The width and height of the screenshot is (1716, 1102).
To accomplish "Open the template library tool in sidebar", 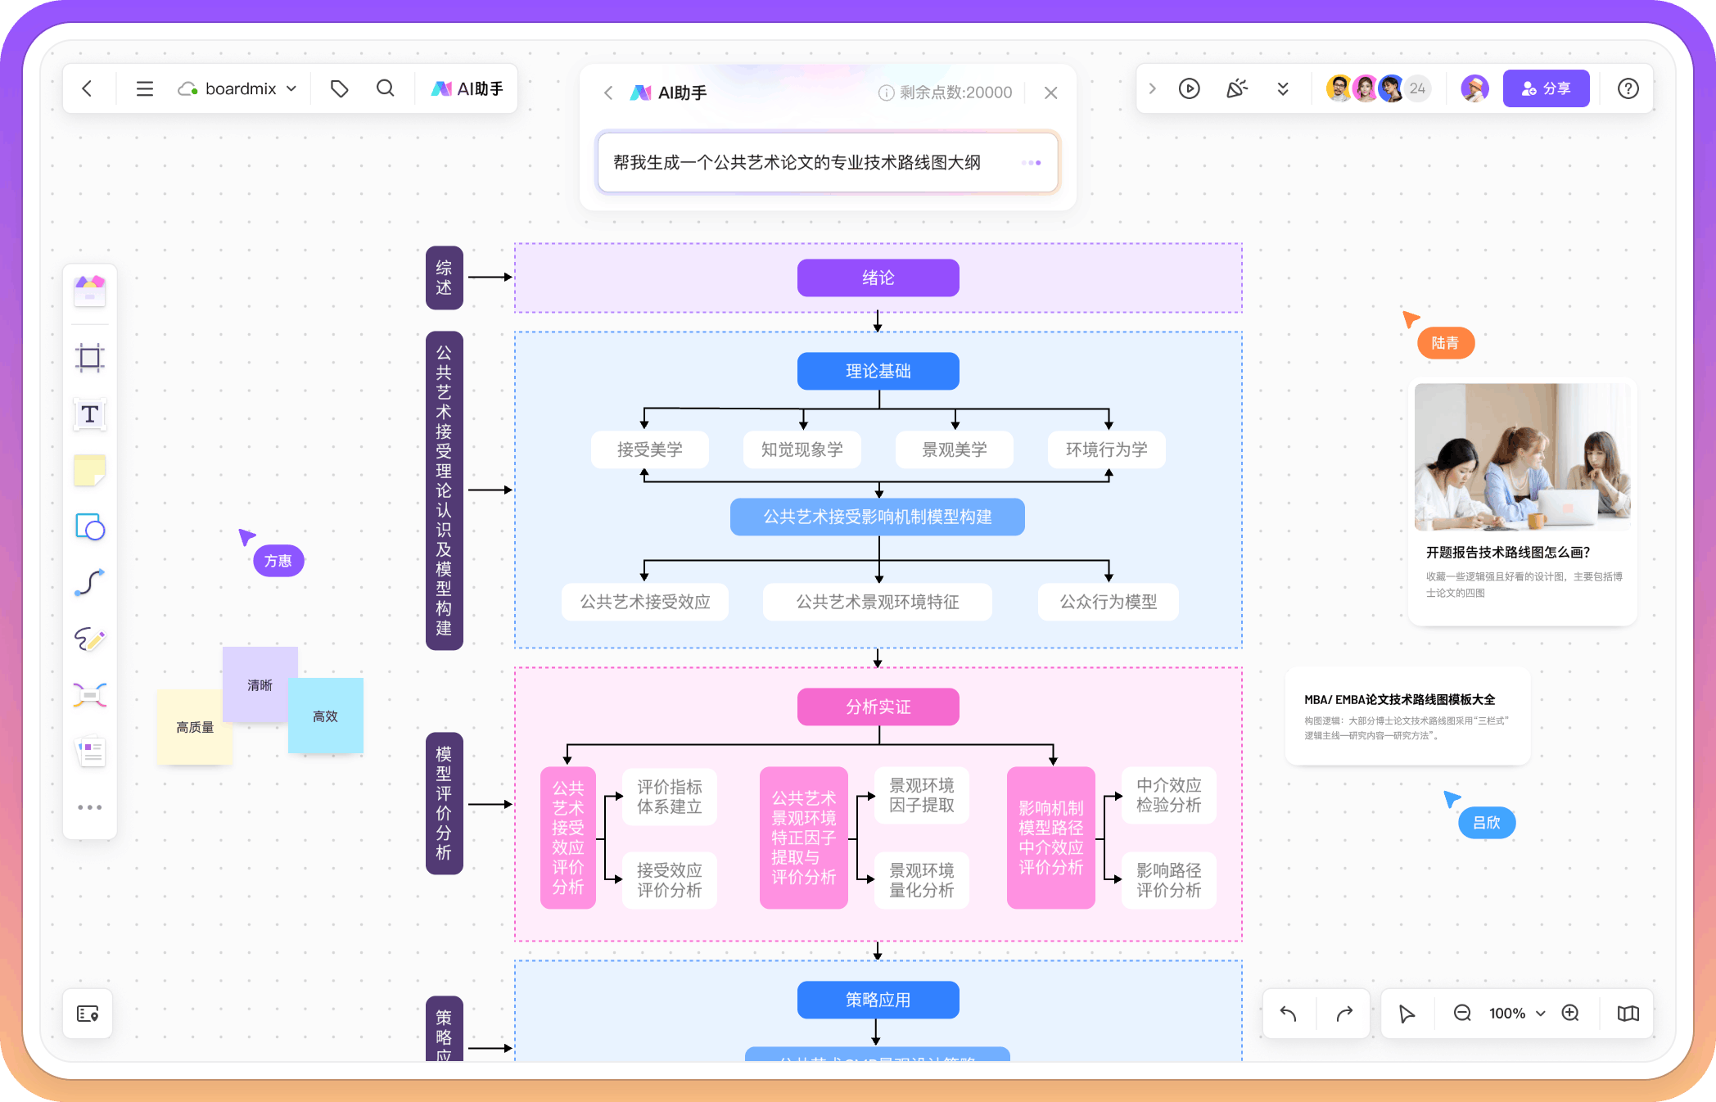I will 90,291.
